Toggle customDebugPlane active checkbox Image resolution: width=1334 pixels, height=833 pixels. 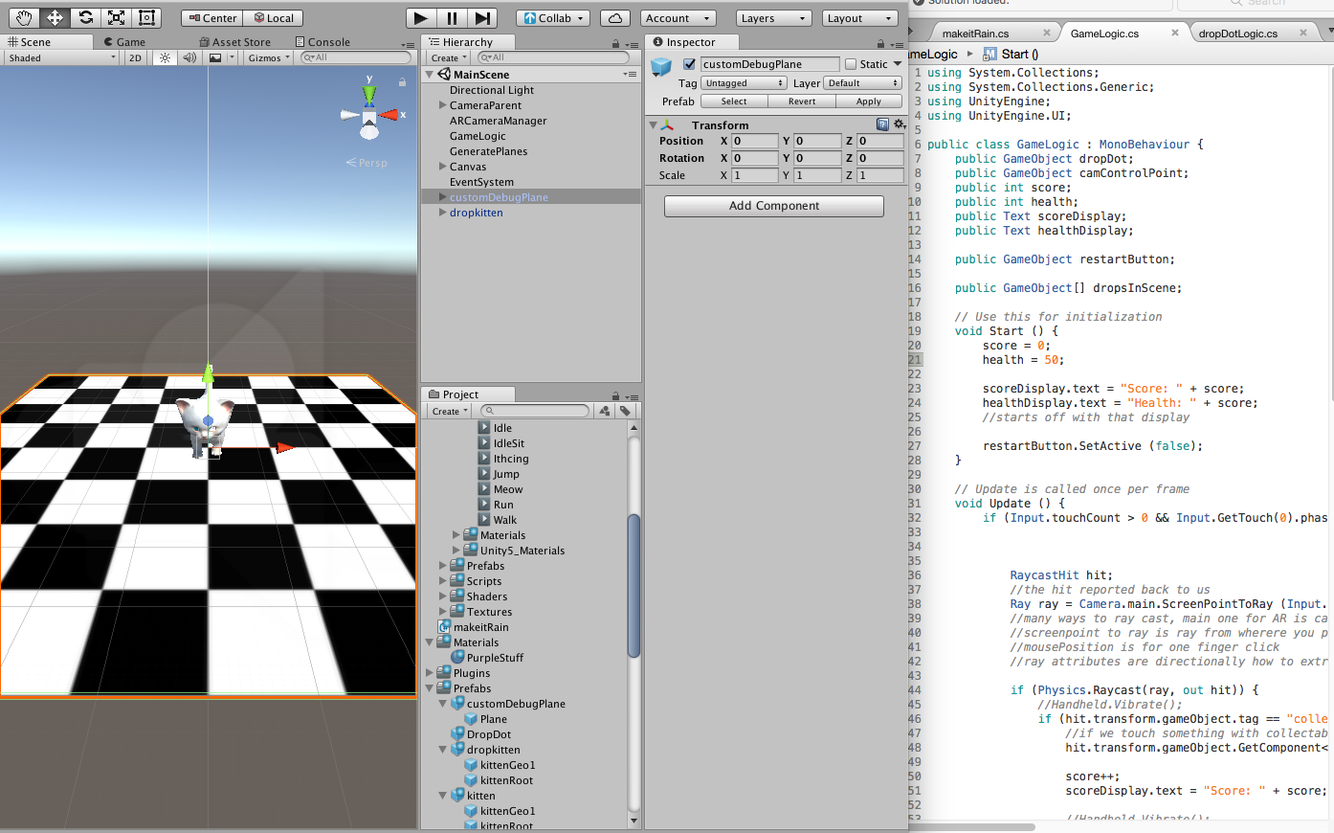689,64
